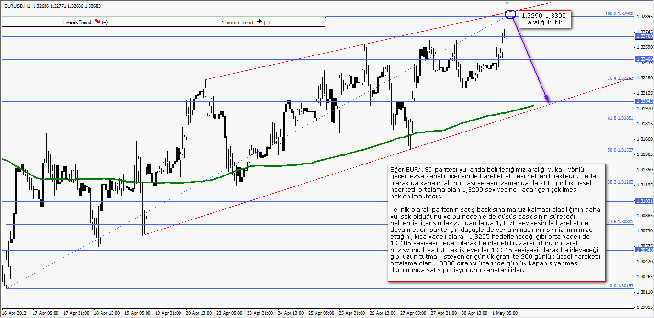Click the price axis value 1.31970
Screen dimensions: 654x318
pyautogui.click(x=644, y=109)
